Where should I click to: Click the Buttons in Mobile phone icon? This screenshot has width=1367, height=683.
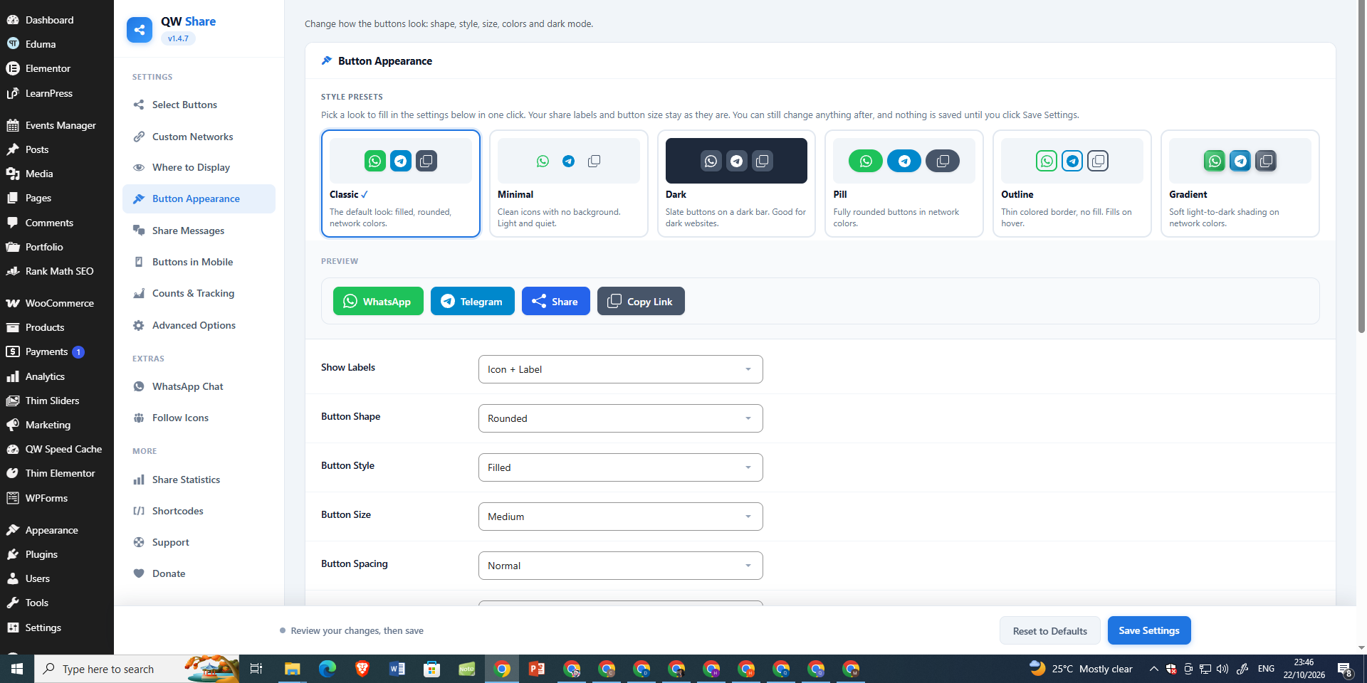(x=139, y=262)
